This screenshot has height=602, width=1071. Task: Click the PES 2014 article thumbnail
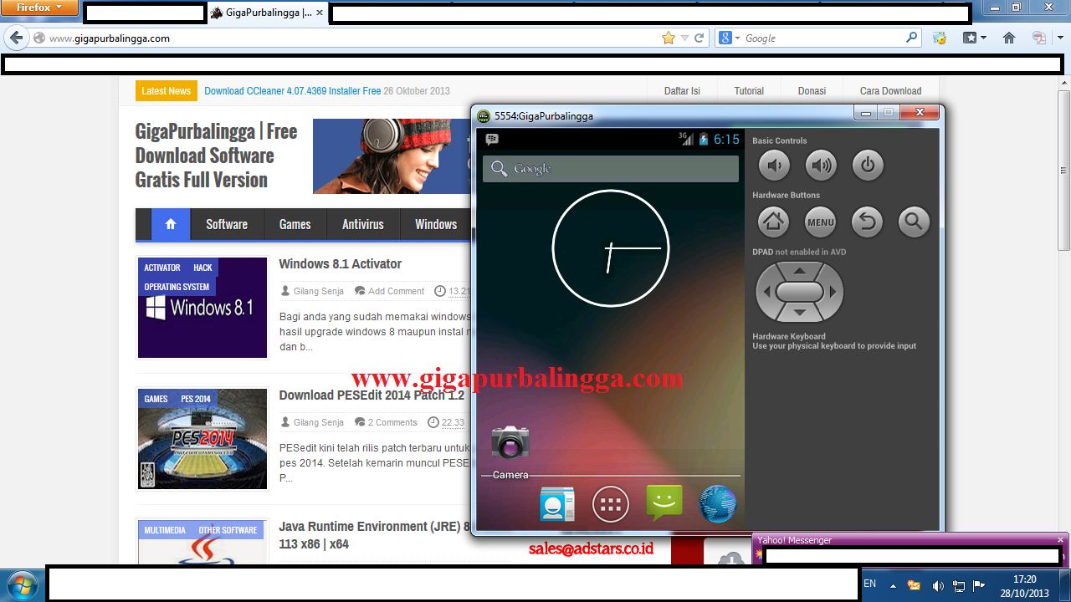202,439
